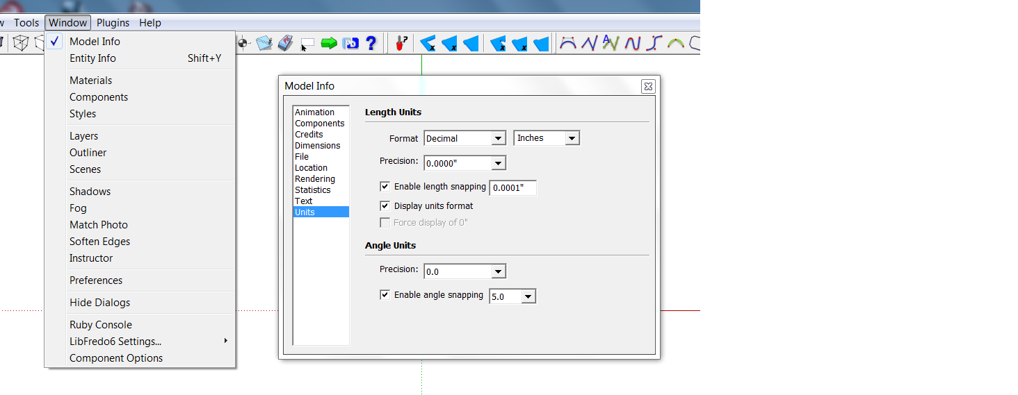The image size is (1018, 395).
Task: Open the Plugins menu
Action: [113, 23]
